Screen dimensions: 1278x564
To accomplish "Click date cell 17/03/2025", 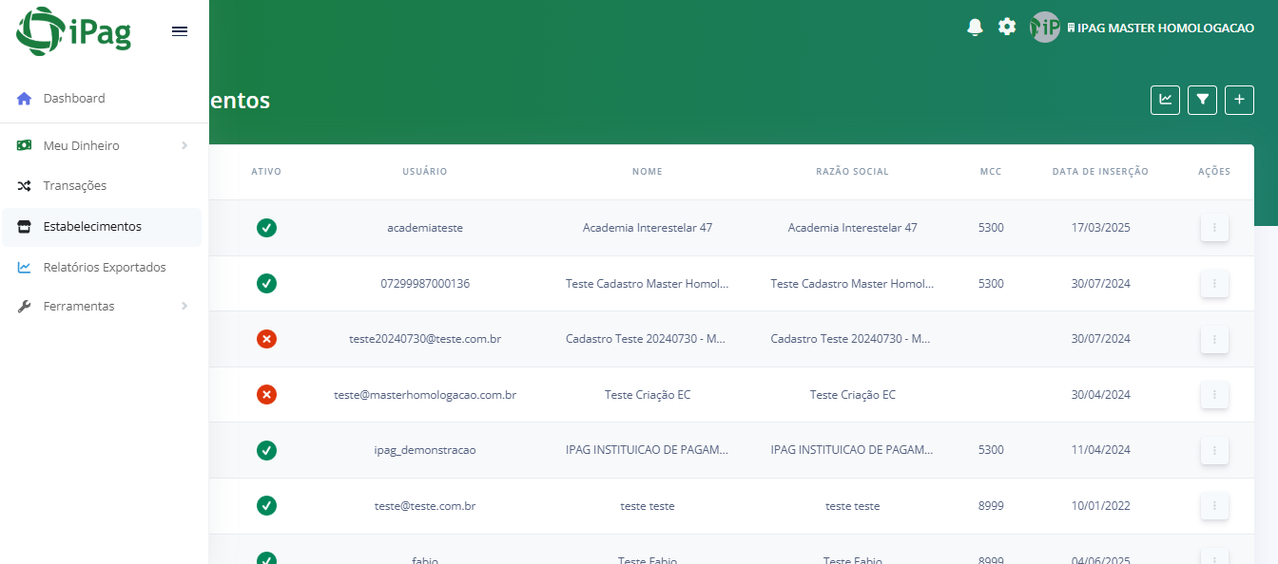I will (1101, 228).
